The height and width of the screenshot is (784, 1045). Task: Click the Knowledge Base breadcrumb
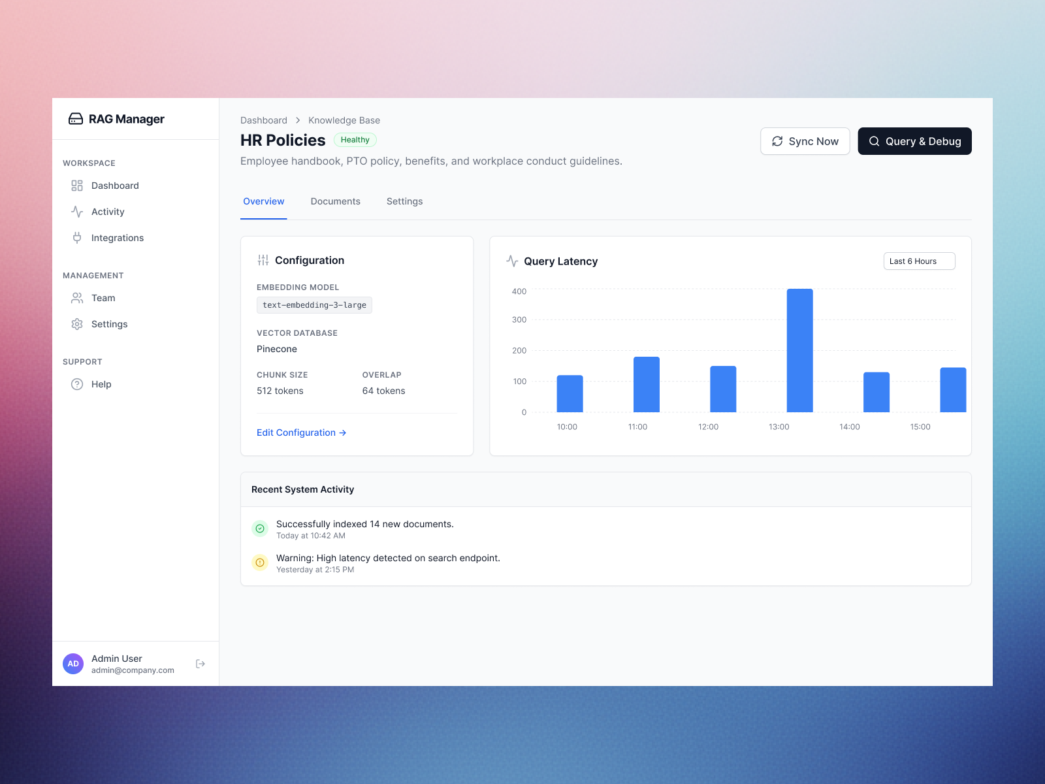(x=344, y=120)
